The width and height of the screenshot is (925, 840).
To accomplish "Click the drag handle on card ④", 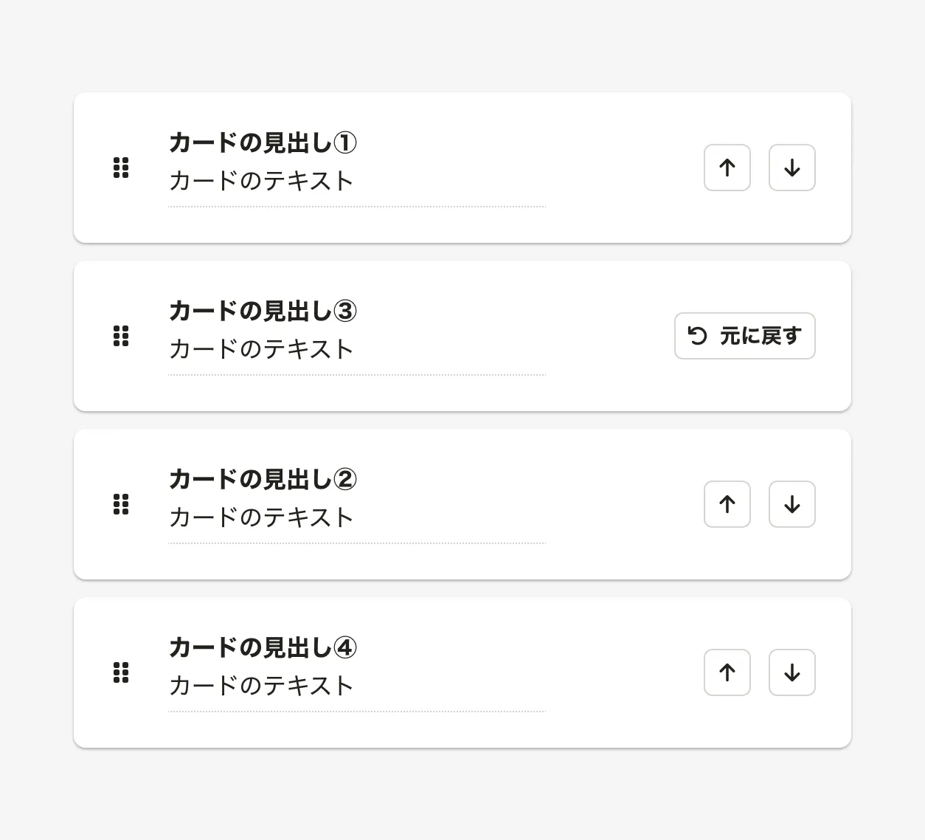I will (x=121, y=673).
